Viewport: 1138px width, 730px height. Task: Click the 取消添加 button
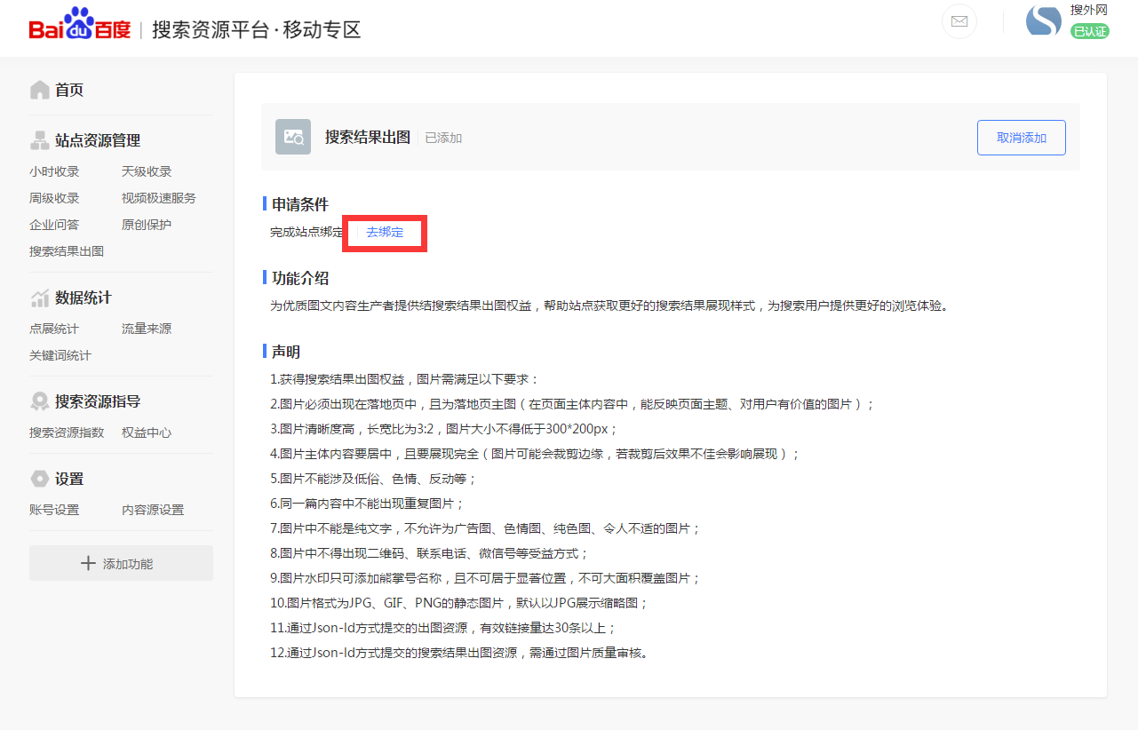point(1021,137)
